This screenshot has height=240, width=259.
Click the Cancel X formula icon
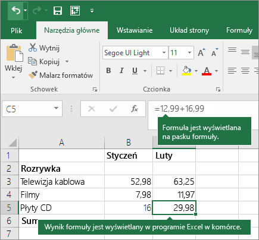coord(92,109)
